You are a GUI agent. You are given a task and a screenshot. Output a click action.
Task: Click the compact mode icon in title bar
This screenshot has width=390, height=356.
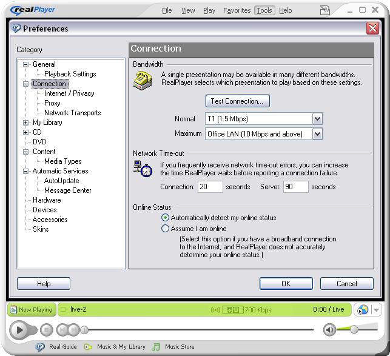coord(325,10)
